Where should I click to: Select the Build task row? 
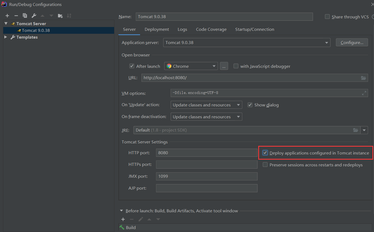(x=245, y=228)
